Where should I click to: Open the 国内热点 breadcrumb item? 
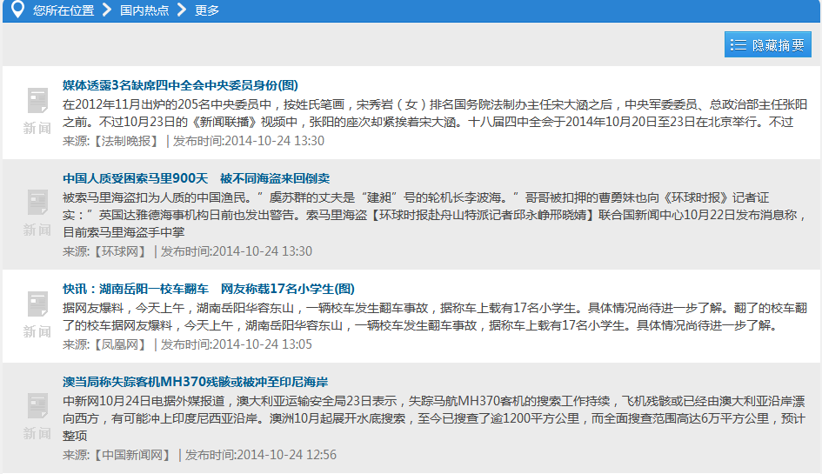[144, 10]
